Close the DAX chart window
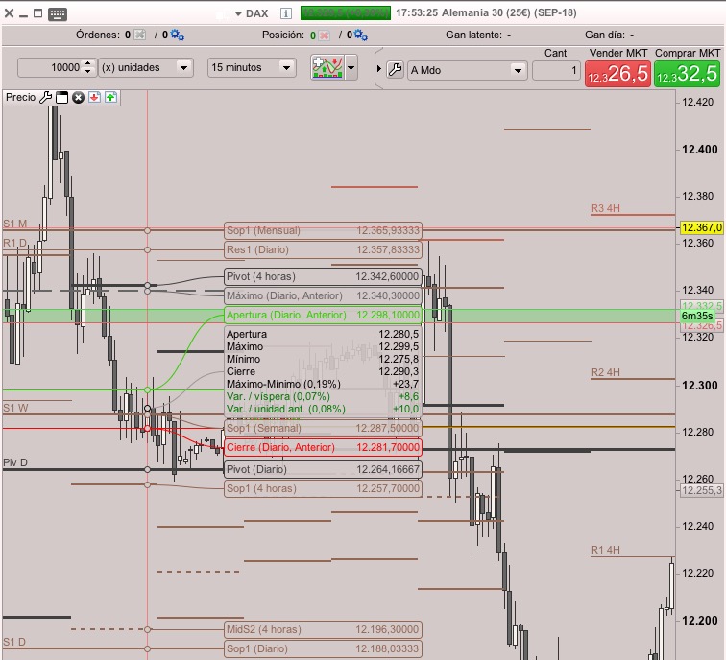Viewport: 726px width, 660px height. [x=9, y=13]
